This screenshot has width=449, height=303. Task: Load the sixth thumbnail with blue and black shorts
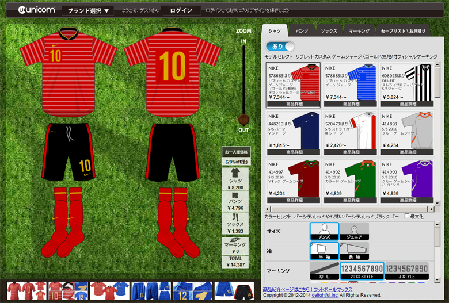[234, 290]
